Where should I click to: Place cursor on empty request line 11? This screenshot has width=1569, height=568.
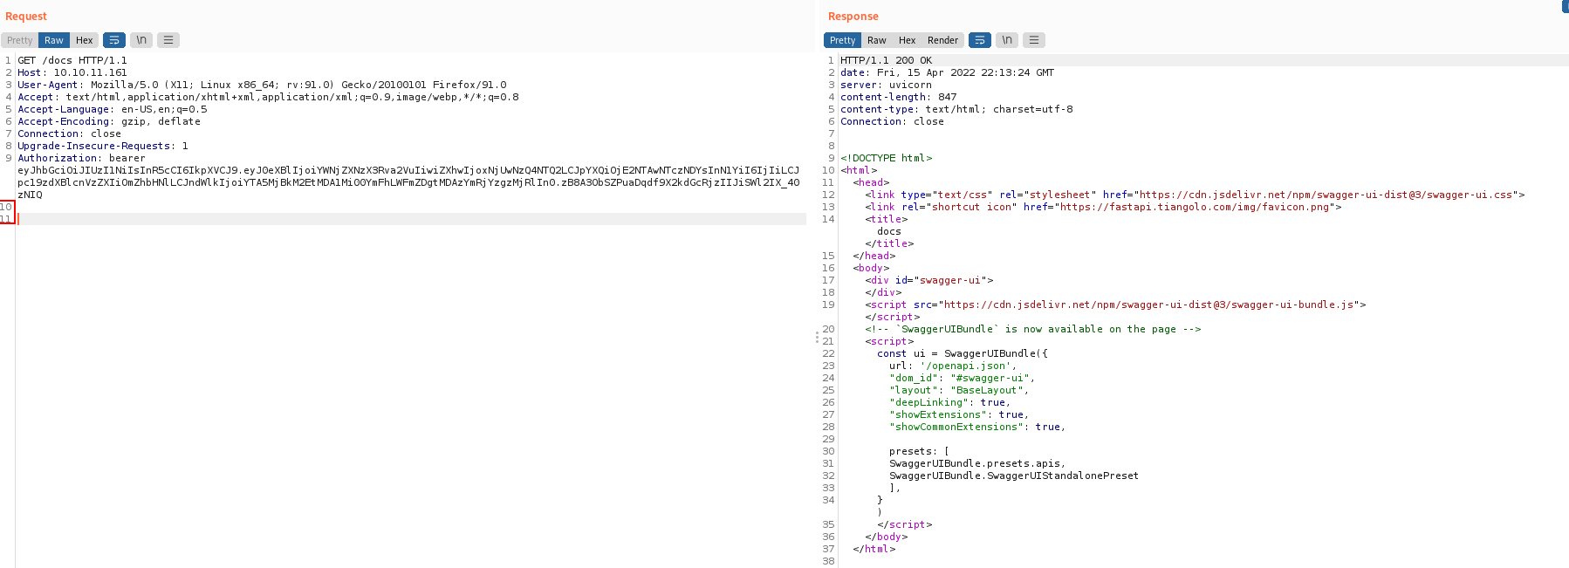coord(410,219)
